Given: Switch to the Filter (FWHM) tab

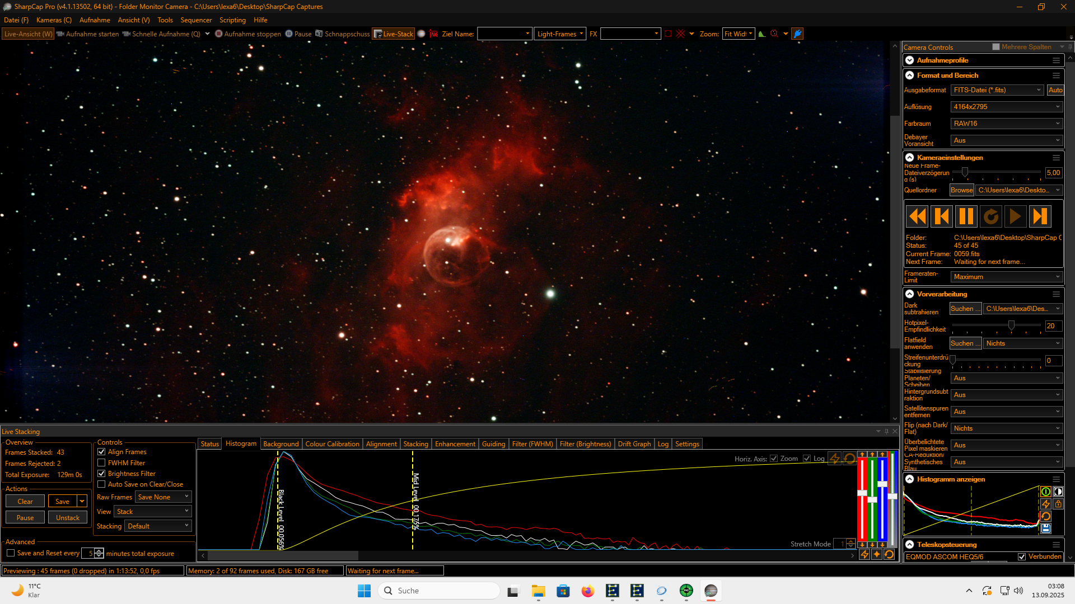Looking at the screenshot, I should pos(532,444).
